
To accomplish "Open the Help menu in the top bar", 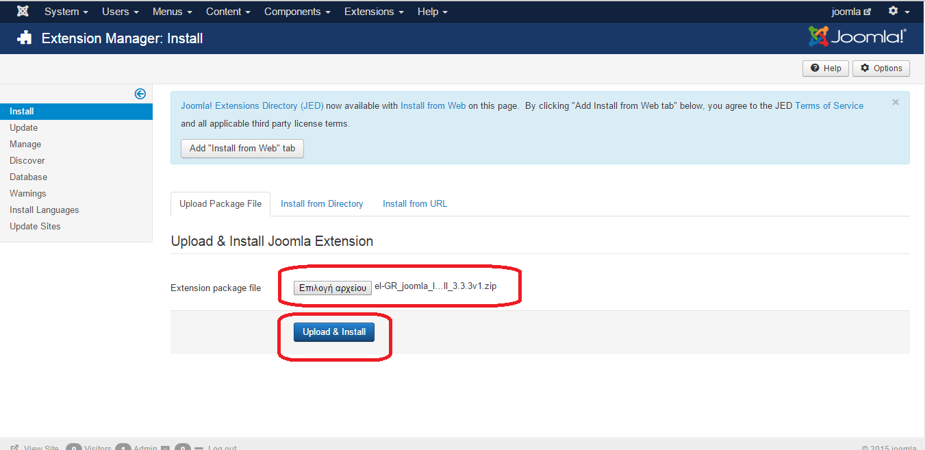I will pyautogui.click(x=433, y=12).
